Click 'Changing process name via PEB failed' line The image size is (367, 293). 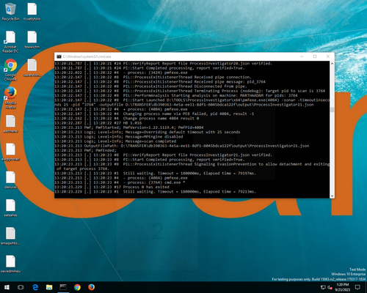click(154, 114)
